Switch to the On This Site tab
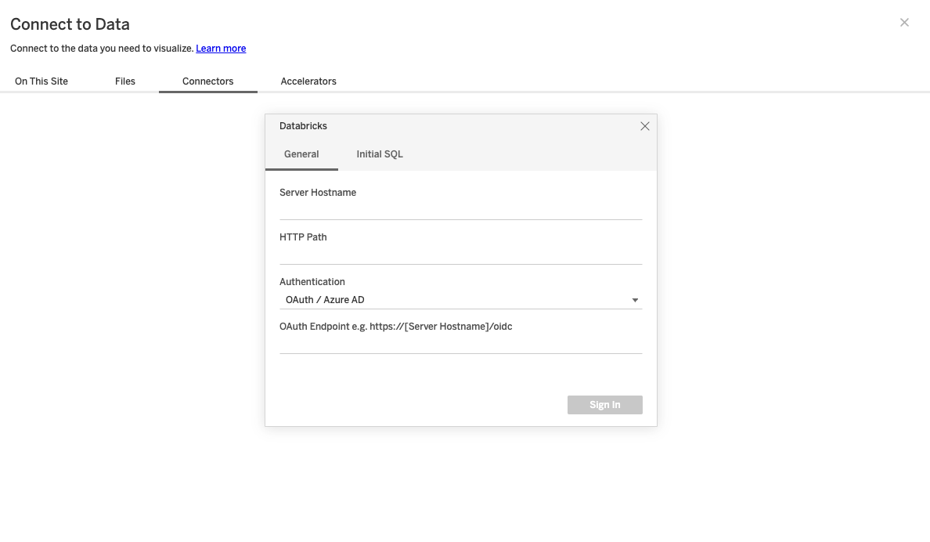The height and width of the screenshot is (542, 930). pos(40,81)
